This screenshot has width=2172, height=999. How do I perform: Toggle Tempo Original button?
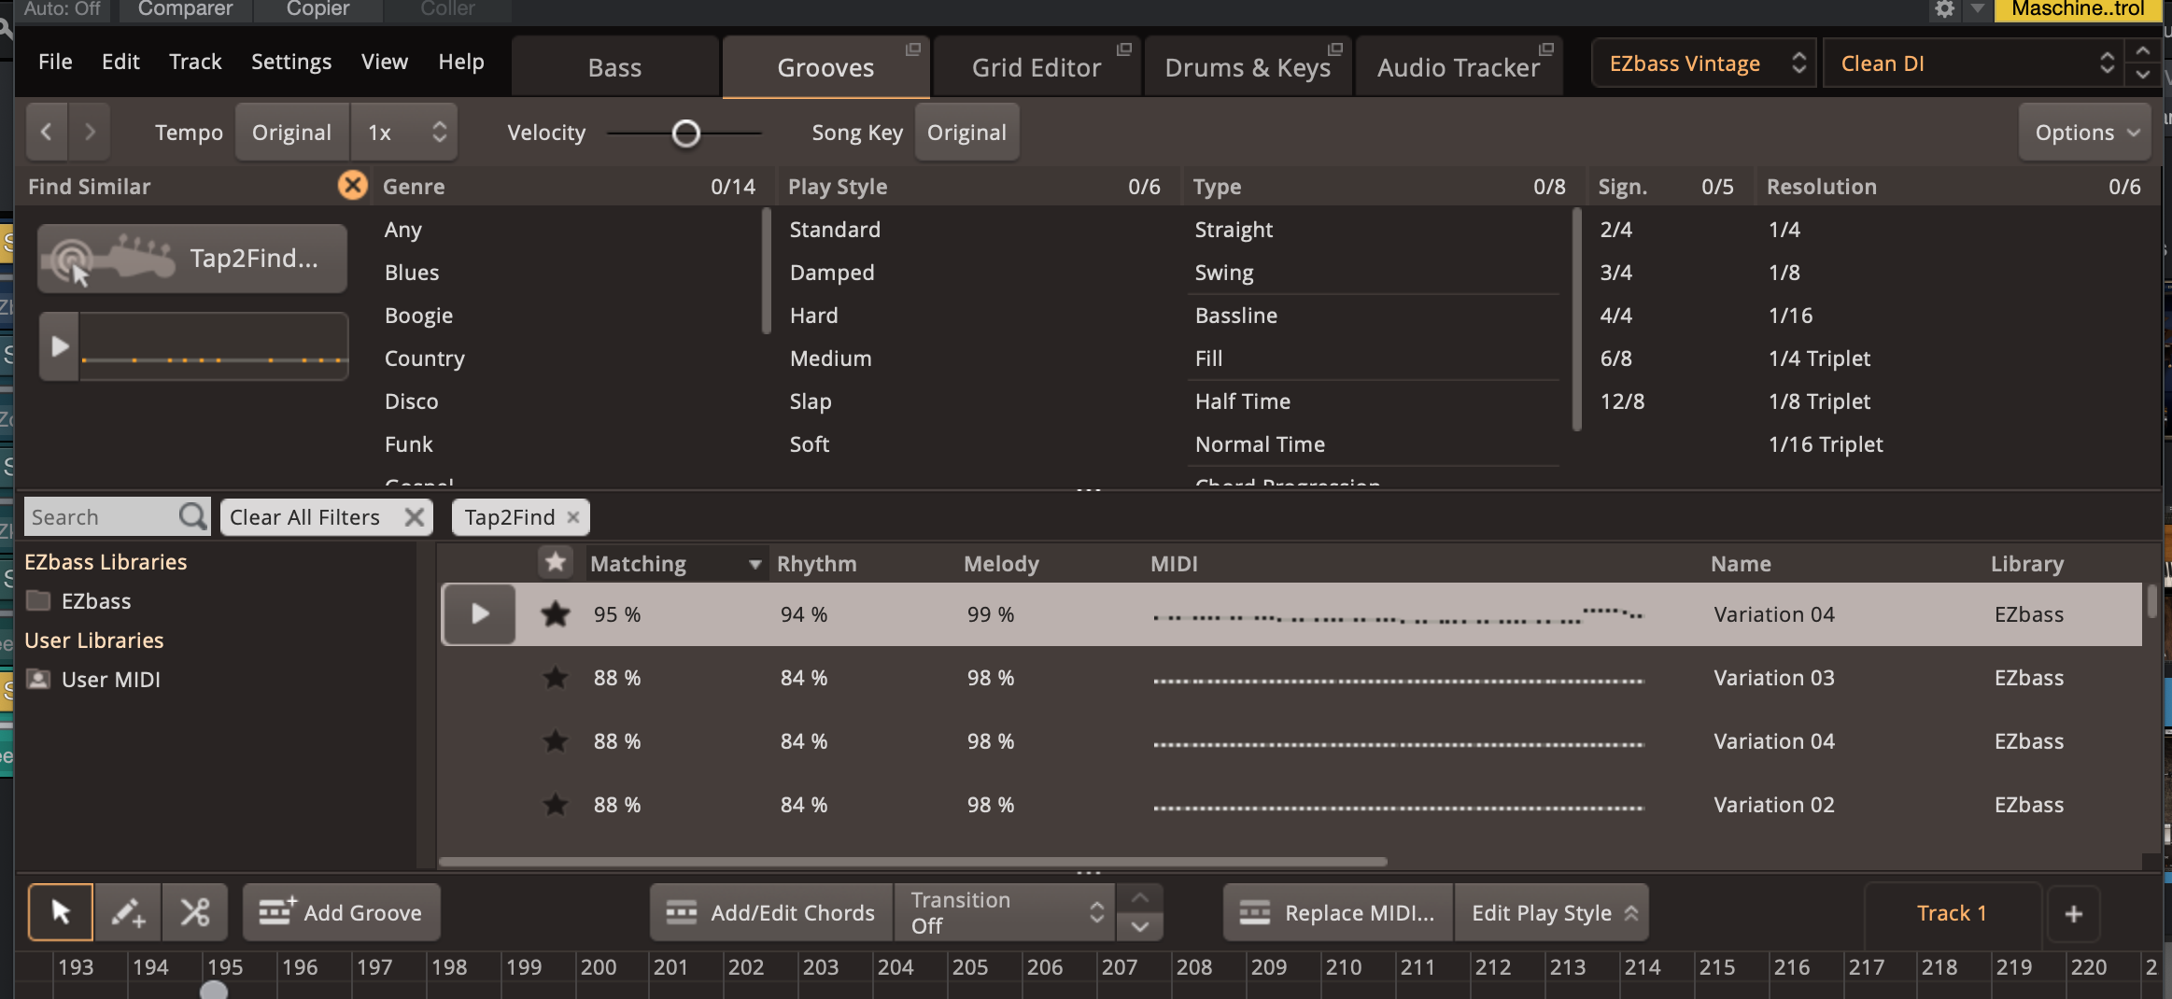point(291,133)
